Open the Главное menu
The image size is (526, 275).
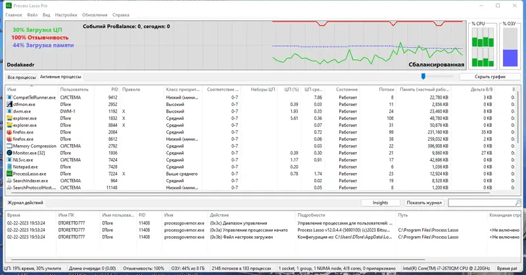point(14,14)
